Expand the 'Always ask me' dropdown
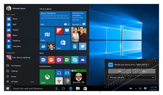Viewport: 163px width, 95px height. point(132,77)
